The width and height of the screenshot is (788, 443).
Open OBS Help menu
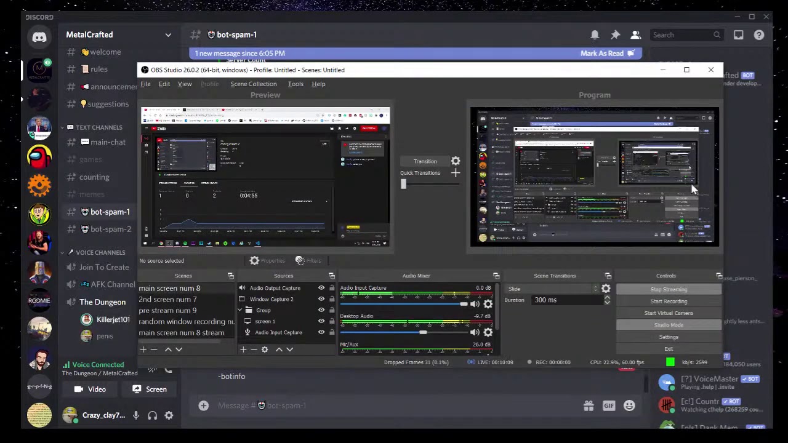[x=318, y=84]
